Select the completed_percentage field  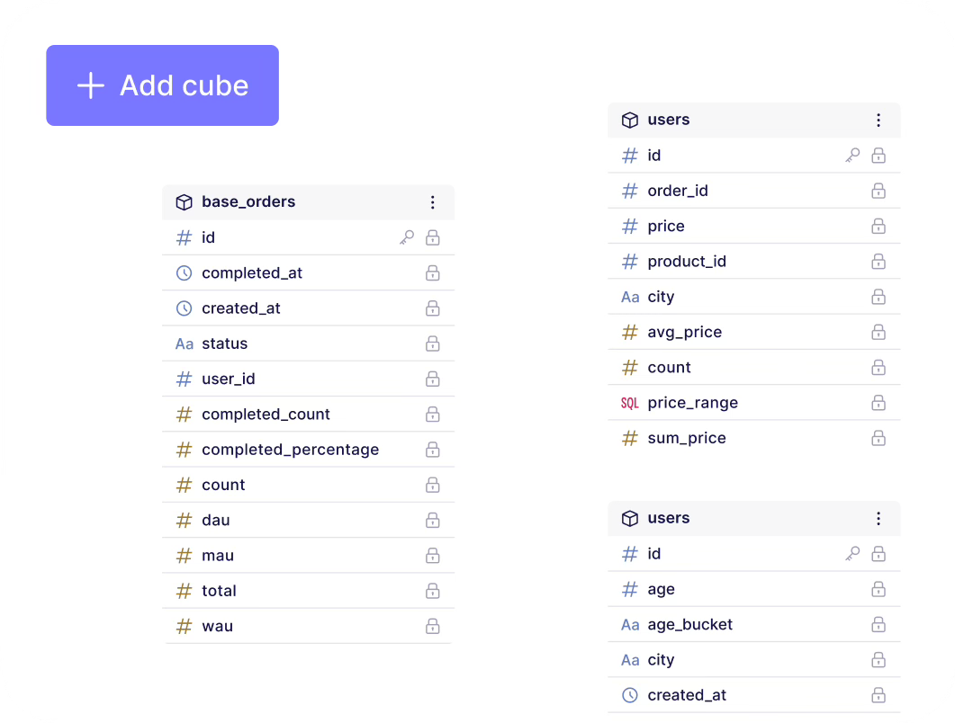[x=290, y=450]
